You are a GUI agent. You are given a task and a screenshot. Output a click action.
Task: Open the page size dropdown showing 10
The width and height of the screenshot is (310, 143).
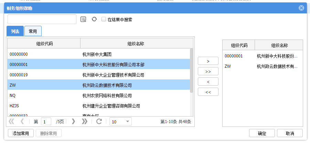point(121,121)
